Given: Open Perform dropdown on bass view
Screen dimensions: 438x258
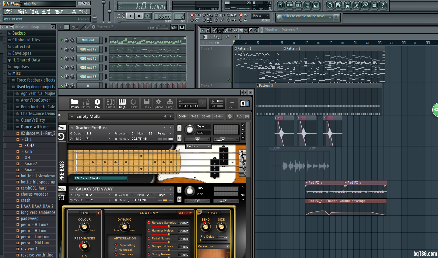Looking at the screenshot, I should point(198,146).
